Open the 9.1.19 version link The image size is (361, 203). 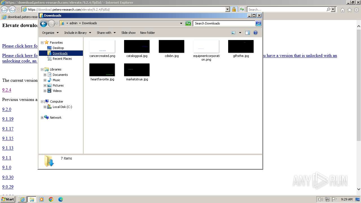pyautogui.click(x=8, y=119)
